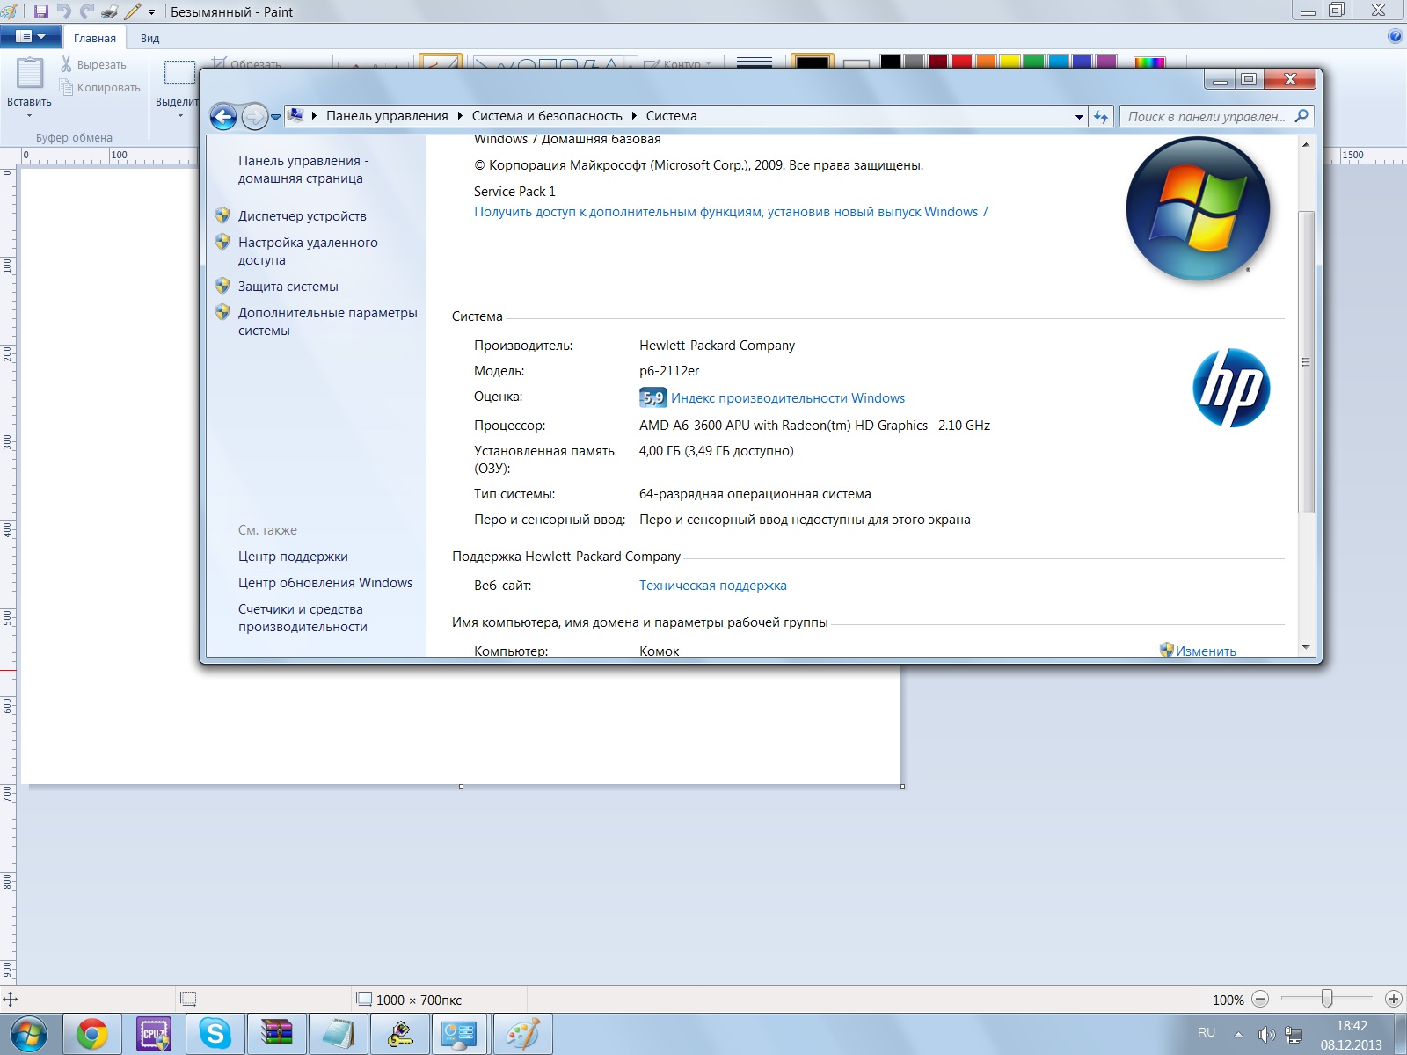Pick the green color swatch in Paint
Image resolution: width=1407 pixels, height=1055 pixels.
[1033, 62]
